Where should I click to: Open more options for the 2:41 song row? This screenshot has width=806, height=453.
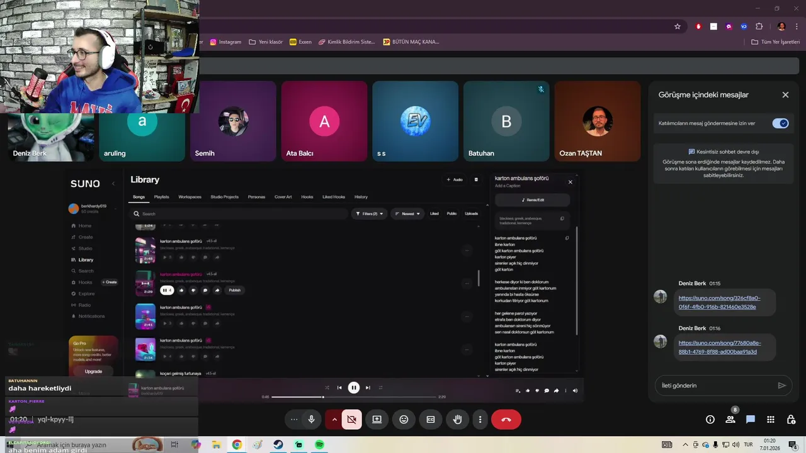coord(467,316)
